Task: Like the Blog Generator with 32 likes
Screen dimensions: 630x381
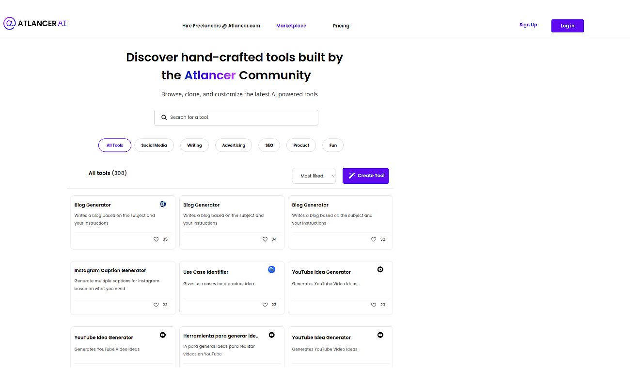Action: pos(374,239)
